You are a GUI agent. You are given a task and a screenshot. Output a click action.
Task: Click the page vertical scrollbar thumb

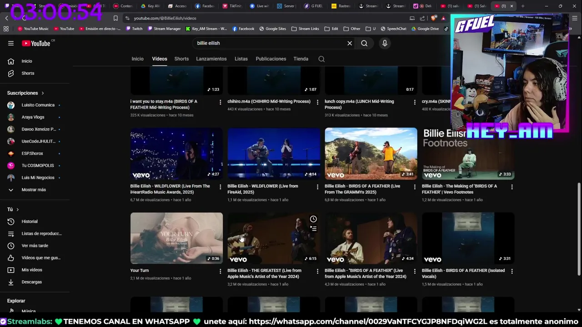tap(579, 228)
